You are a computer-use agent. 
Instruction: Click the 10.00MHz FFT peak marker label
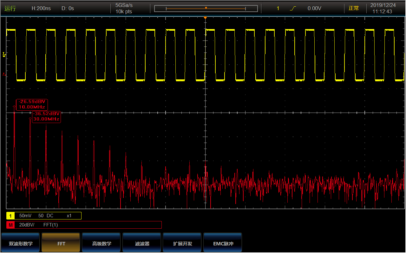[x=32, y=104]
